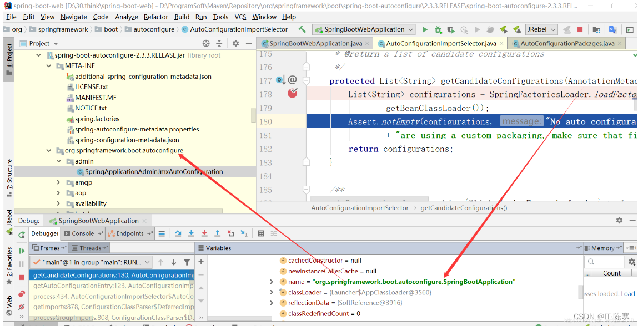Image resolution: width=638 pixels, height=326 pixels.
Task: Expand the aop package
Action: (59, 193)
